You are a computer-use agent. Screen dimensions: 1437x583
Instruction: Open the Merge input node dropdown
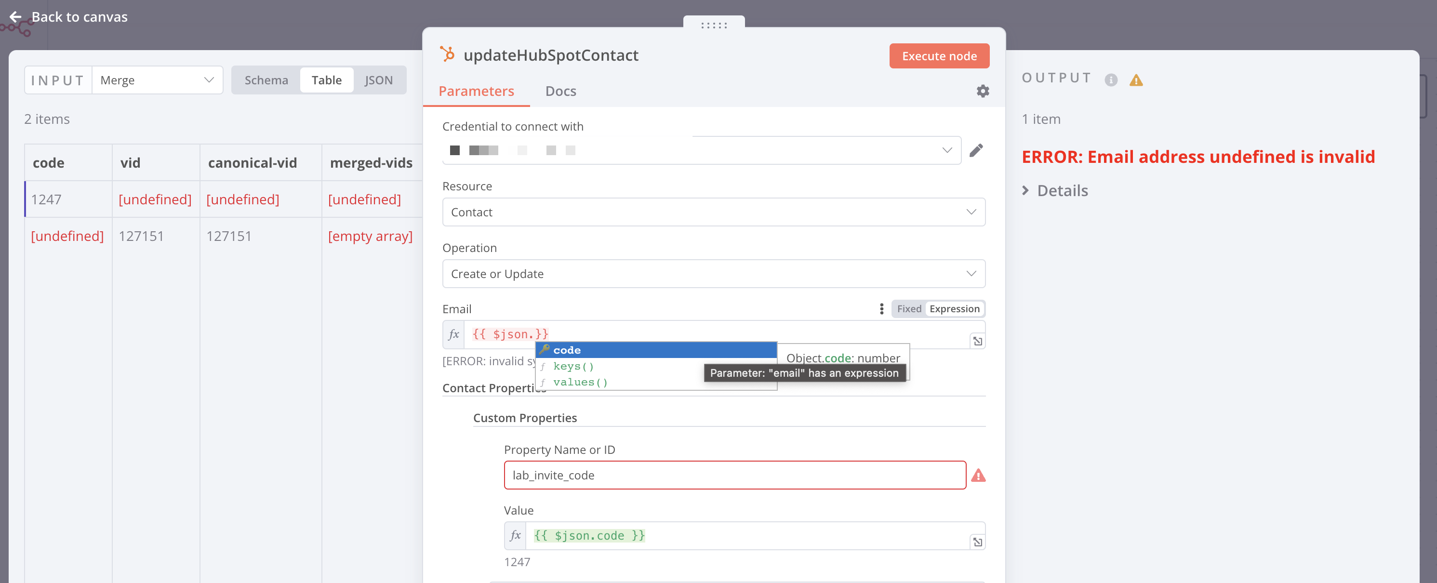click(x=157, y=80)
